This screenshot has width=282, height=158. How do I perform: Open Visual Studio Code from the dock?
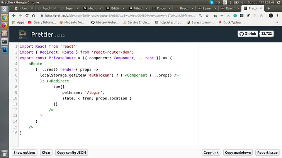click(x=5, y=49)
